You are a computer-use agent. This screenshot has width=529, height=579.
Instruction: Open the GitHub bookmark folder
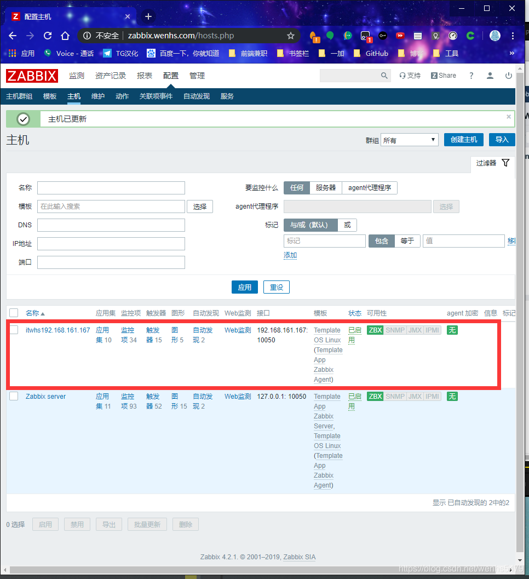[x=371, y=54]
